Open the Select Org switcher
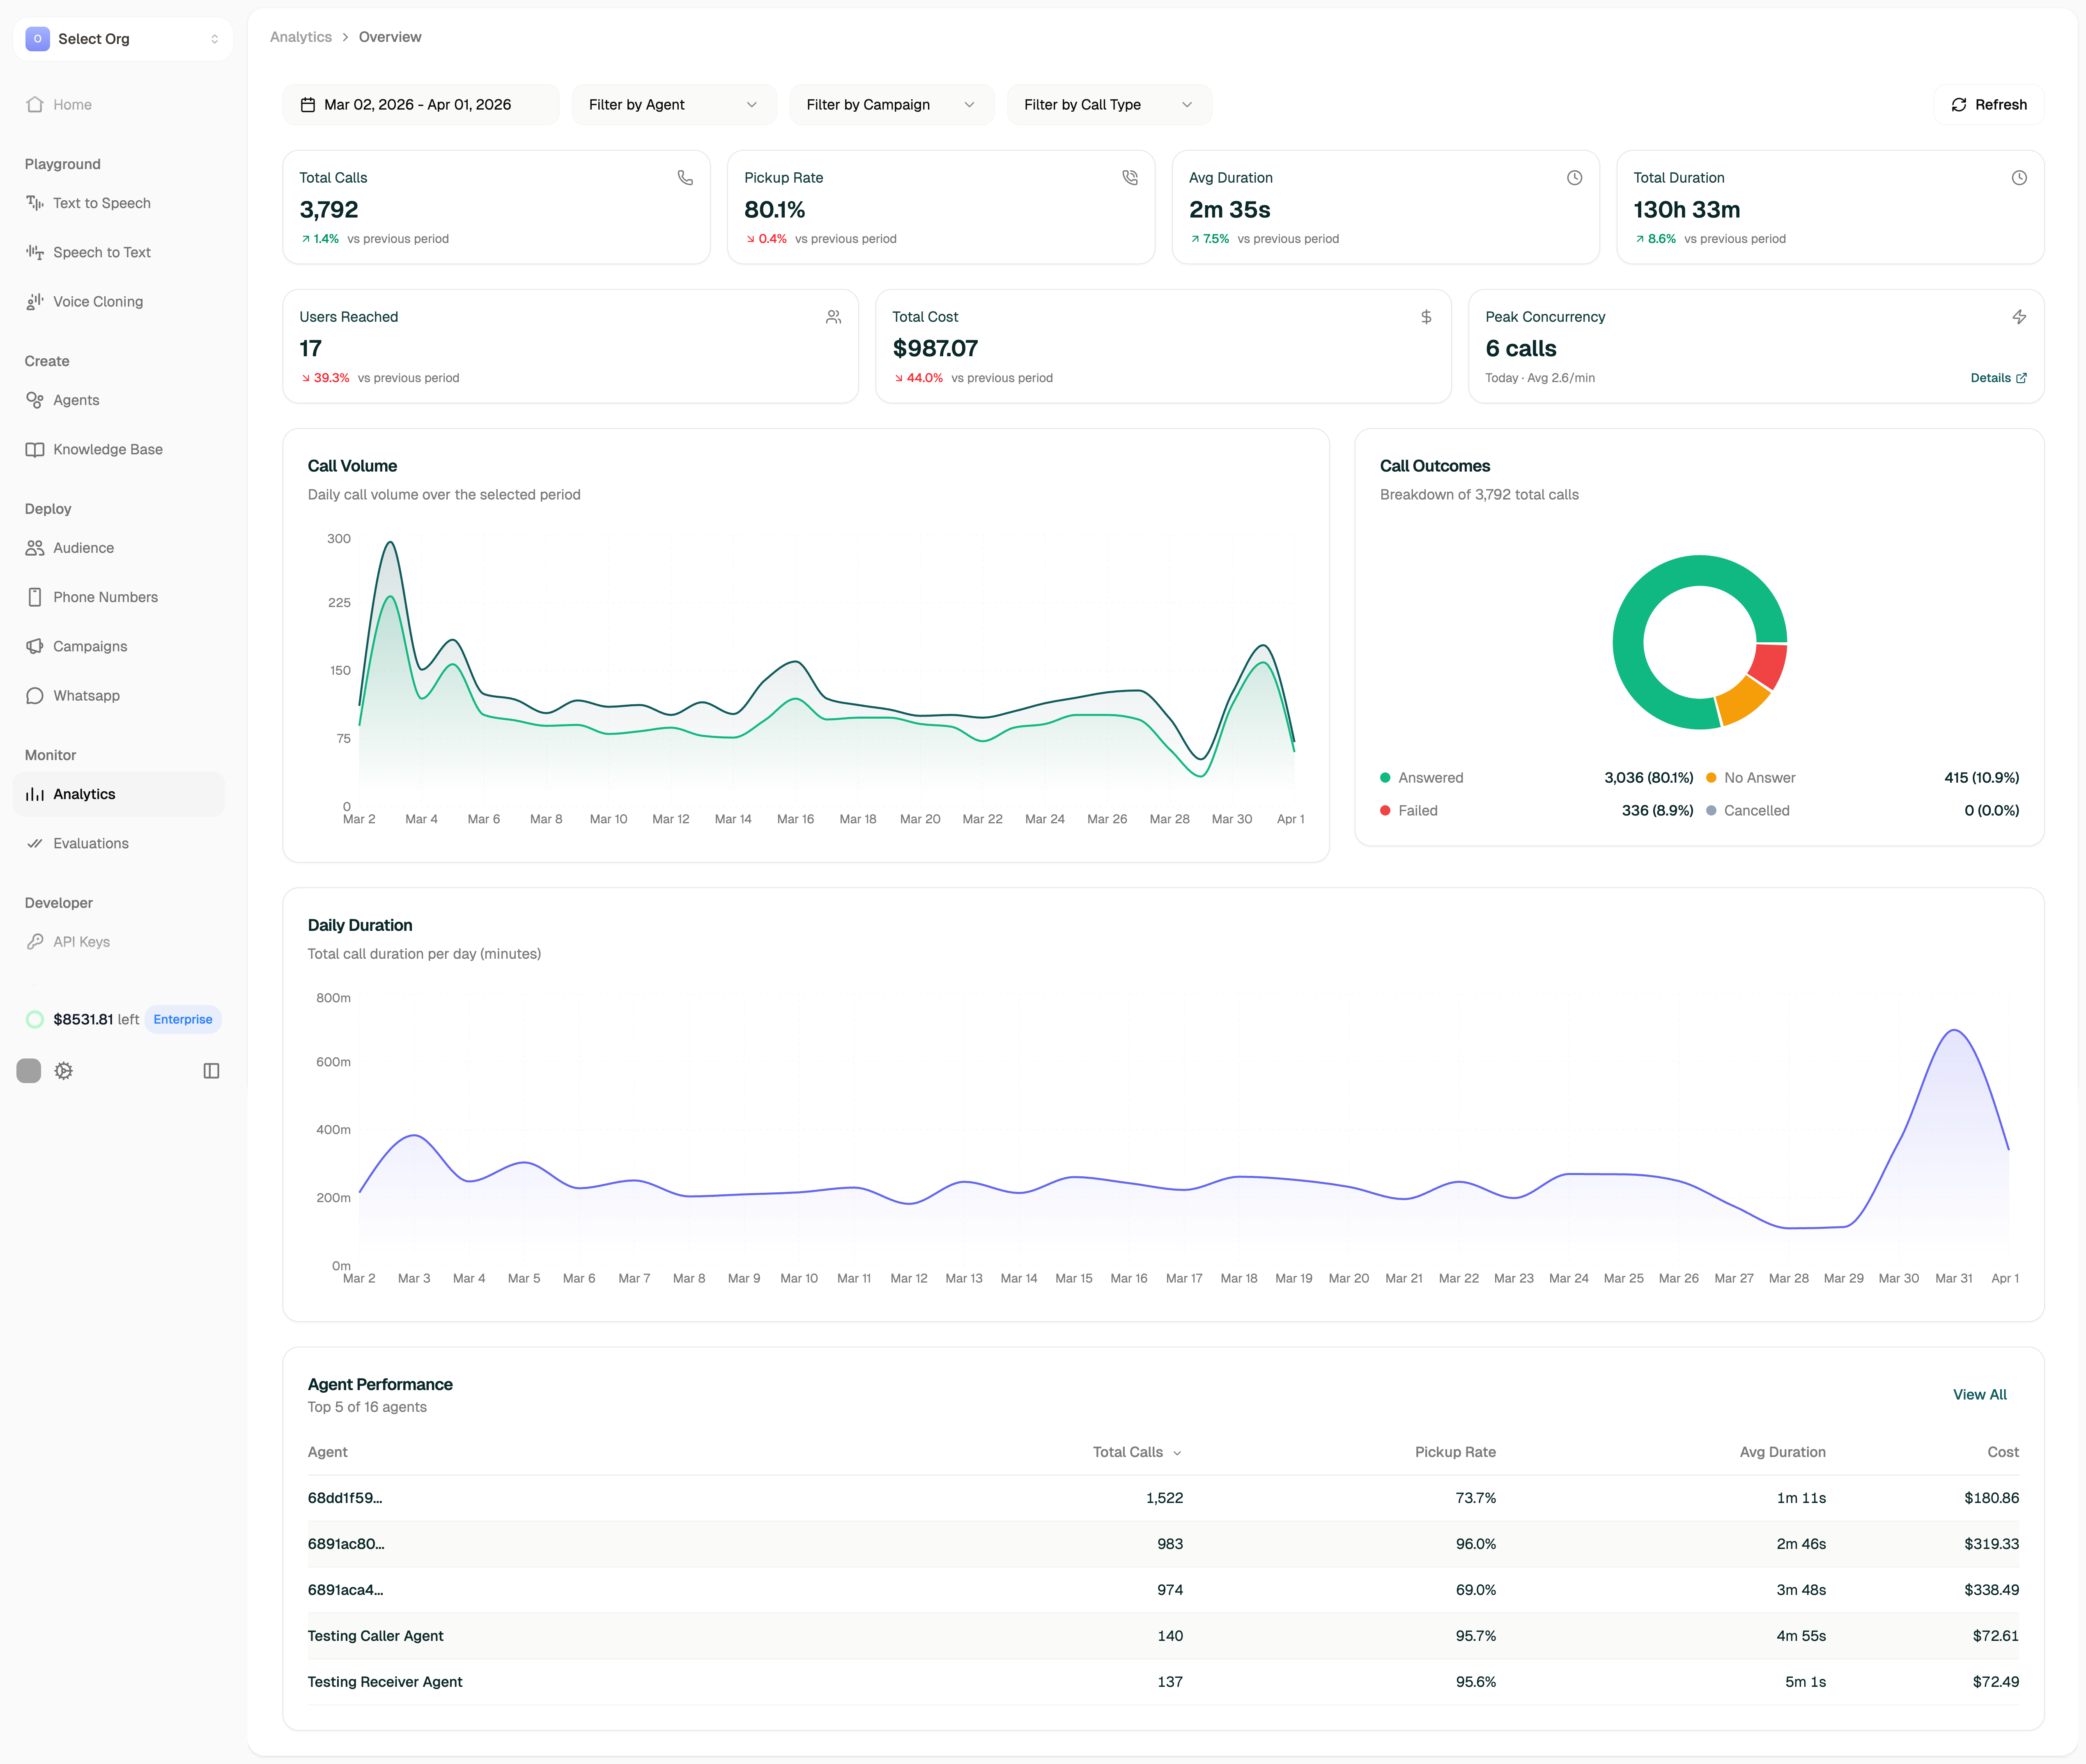Screen dimensions: 2086x1764 coord(122,39)
